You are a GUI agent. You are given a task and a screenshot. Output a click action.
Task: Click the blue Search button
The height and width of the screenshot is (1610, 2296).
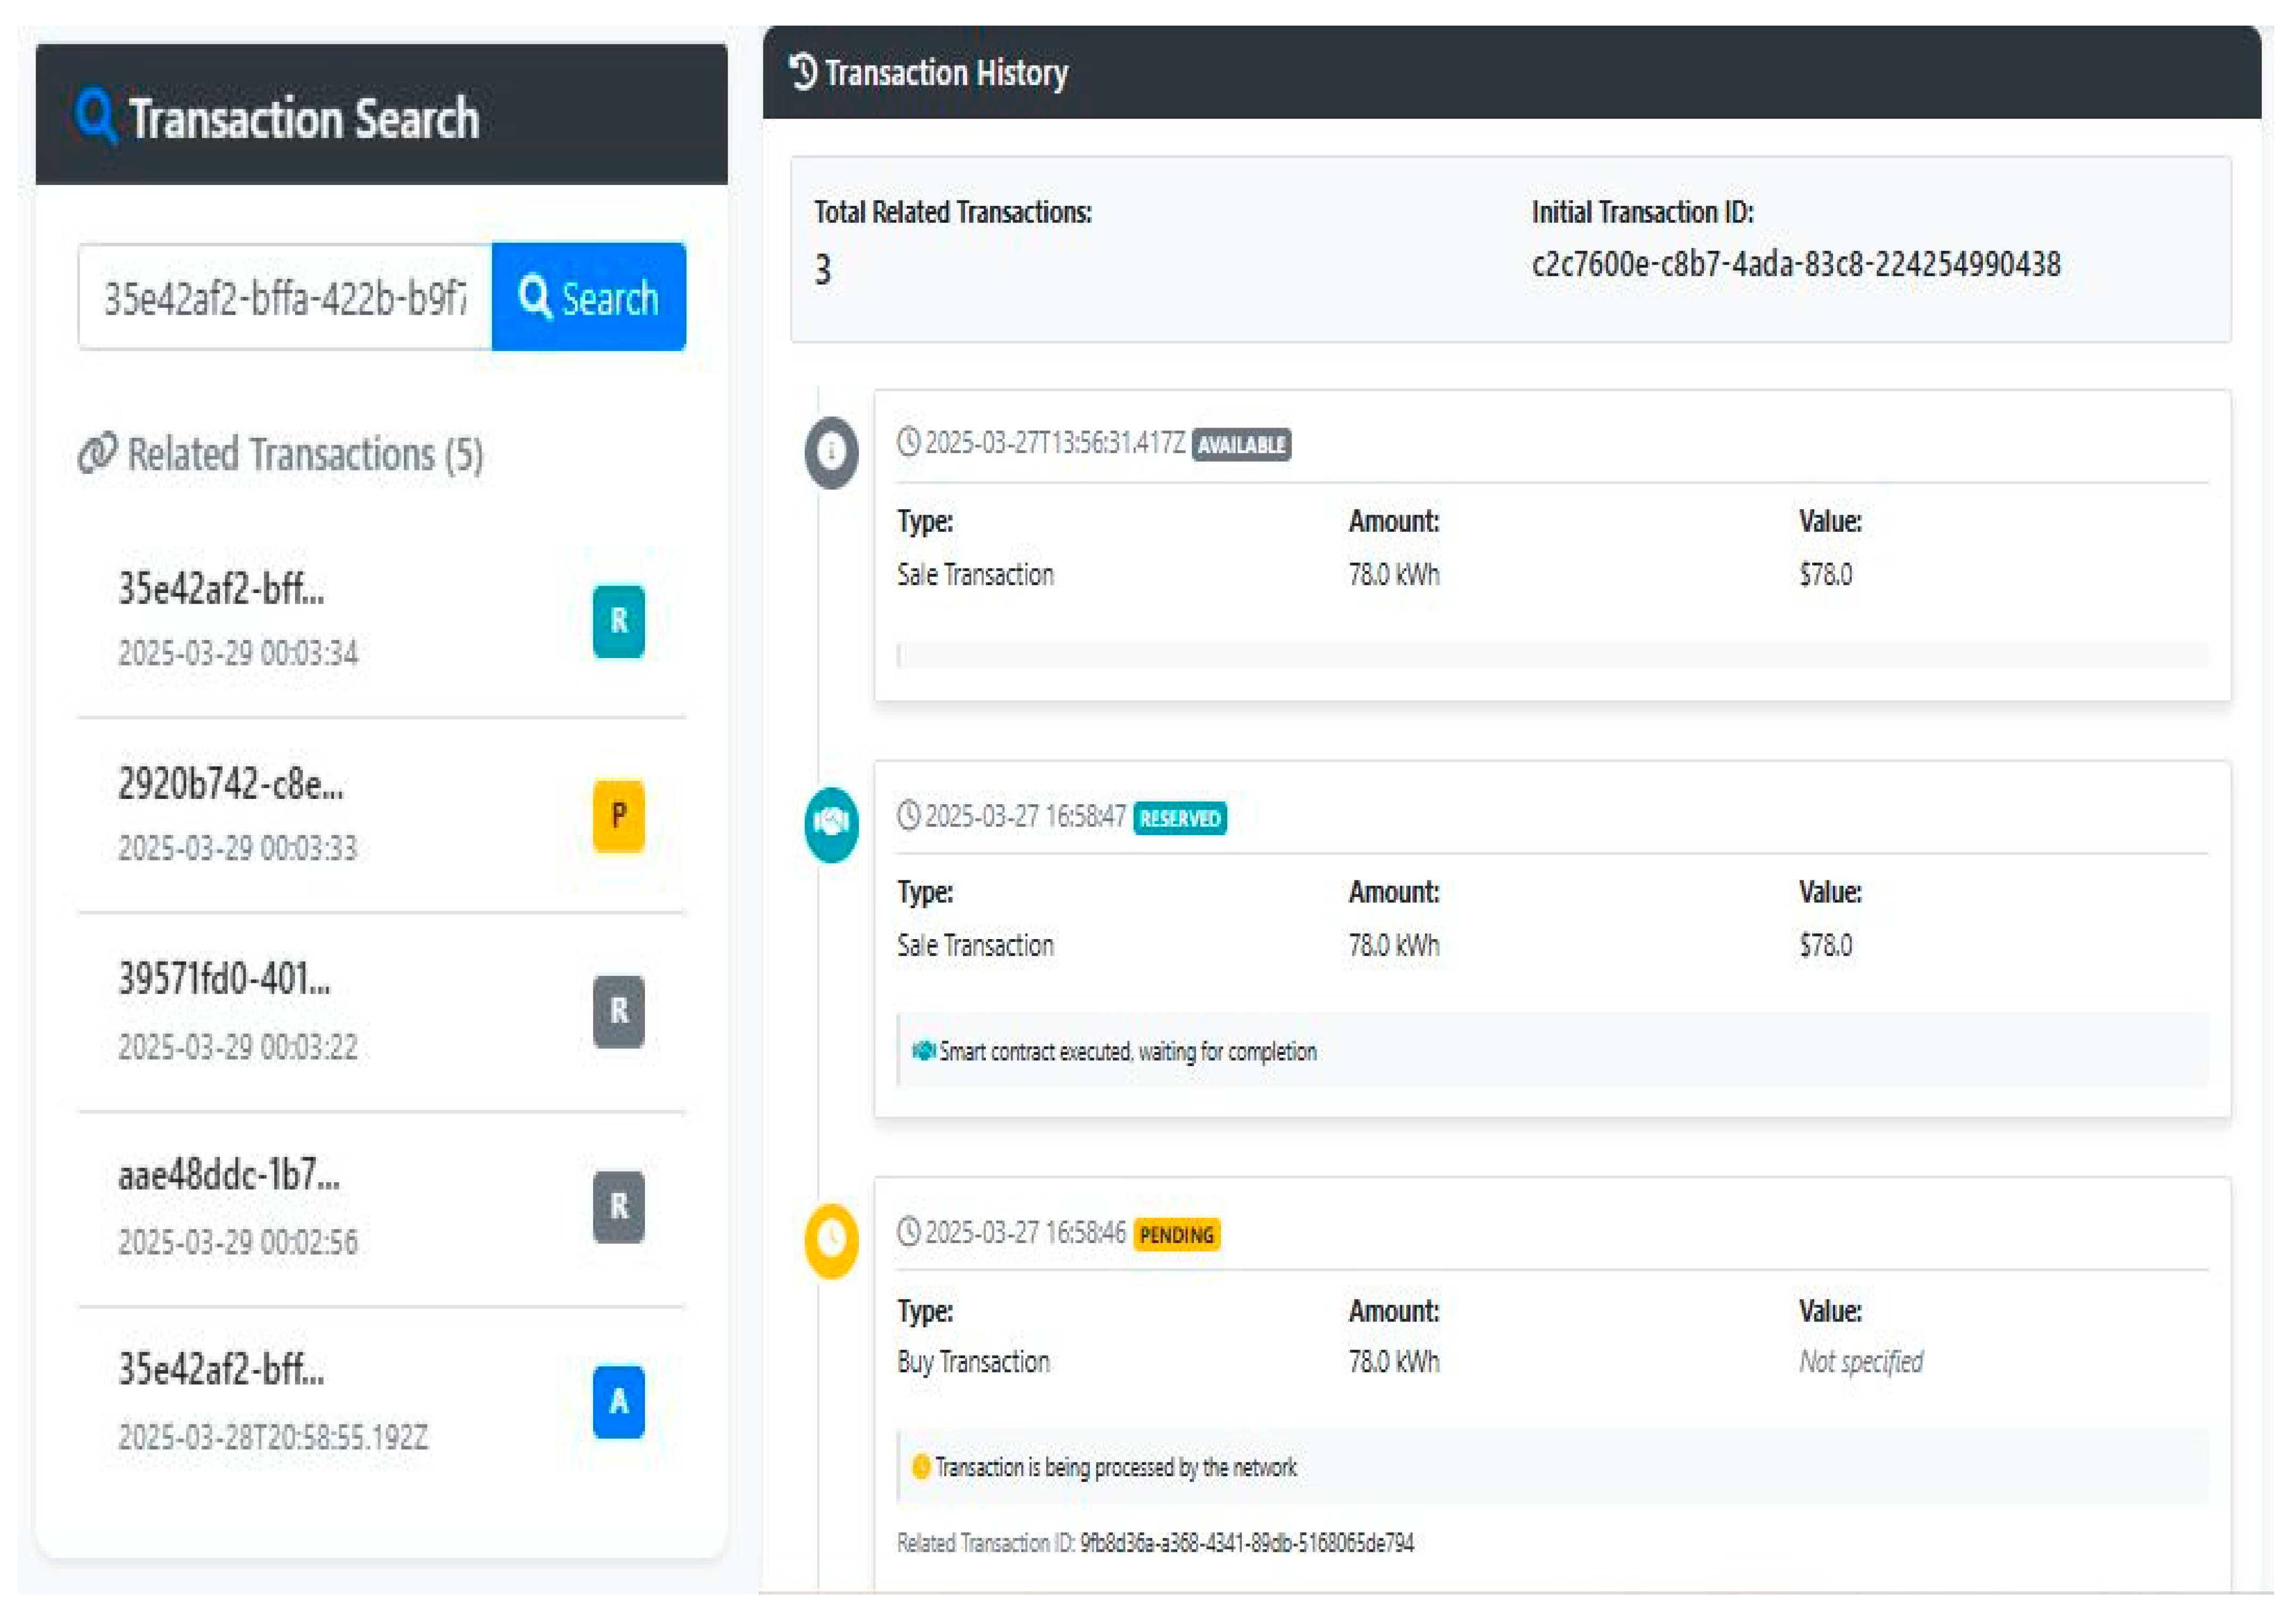[588, 297]
